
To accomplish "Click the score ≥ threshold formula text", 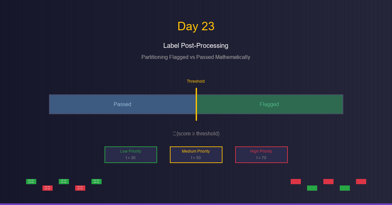I will pyautogui.click(x=196, y=133).
